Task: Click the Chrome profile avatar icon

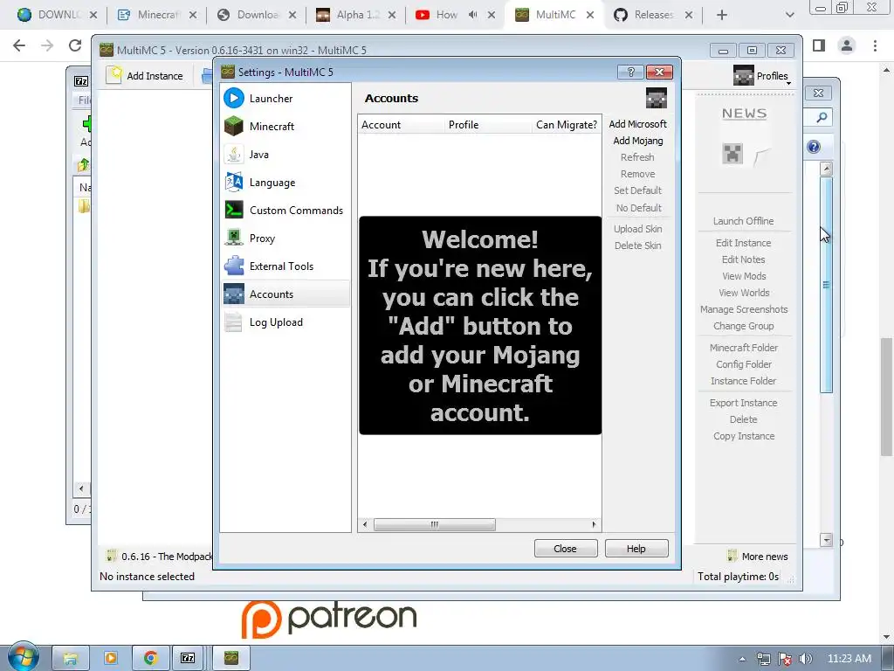Action: tap(847, 45)
